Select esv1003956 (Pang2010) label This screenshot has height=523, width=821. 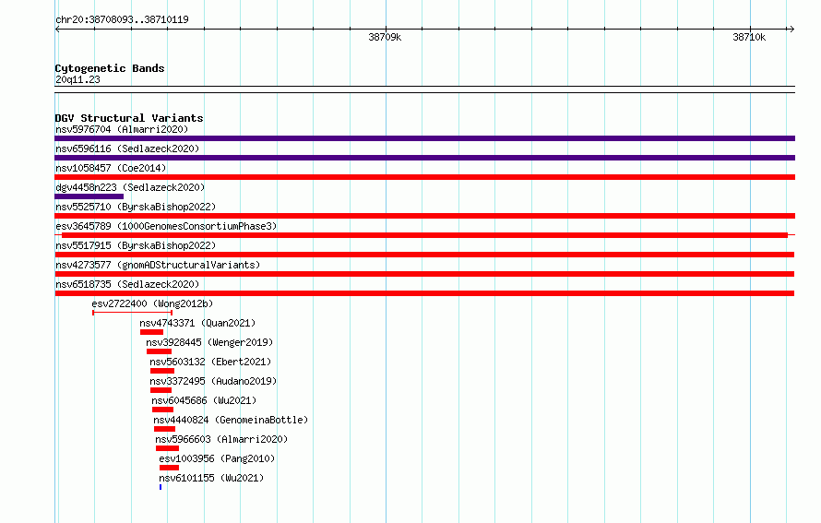(217, 458)
